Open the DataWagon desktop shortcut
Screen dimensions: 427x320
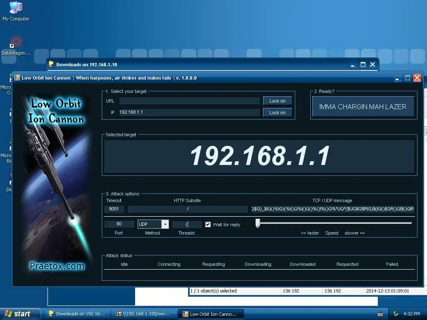tap(15, 46)
